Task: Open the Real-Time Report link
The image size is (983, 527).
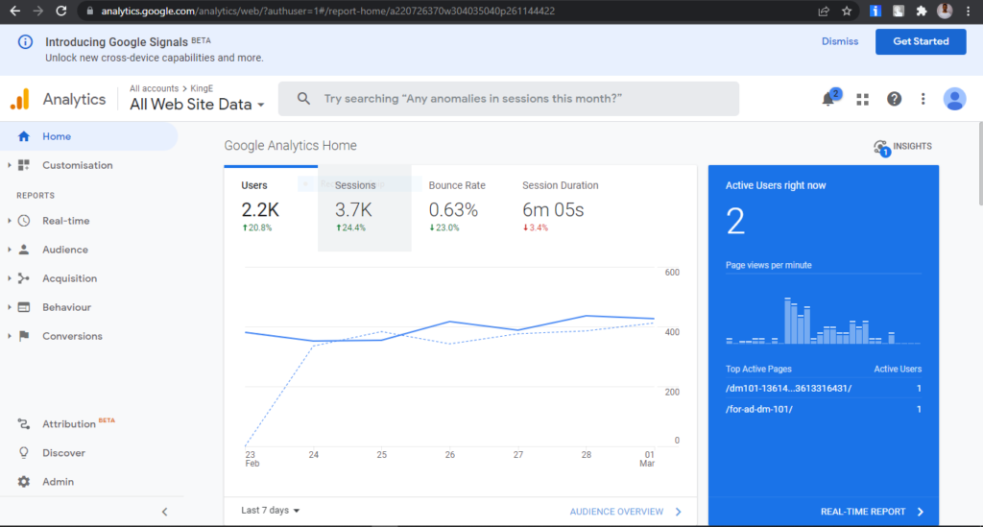Action: point(872,512)
